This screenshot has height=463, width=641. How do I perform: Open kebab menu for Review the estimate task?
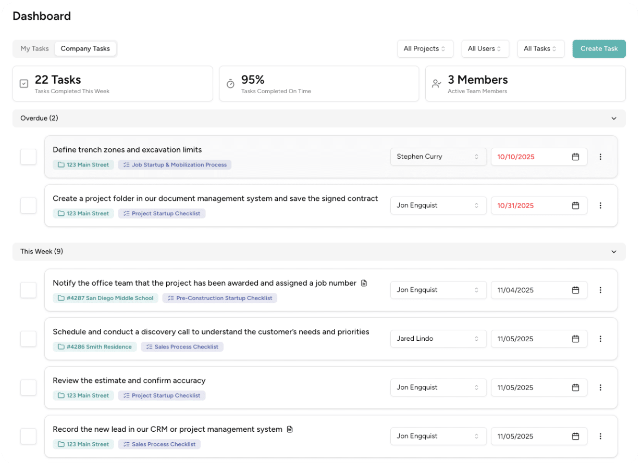coord(600,388)
